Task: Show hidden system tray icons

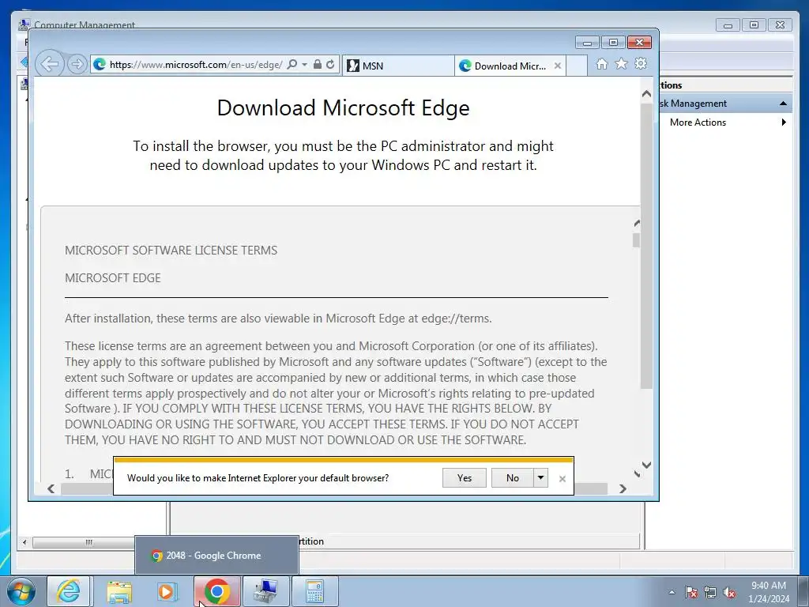Action: pos(672,592)
